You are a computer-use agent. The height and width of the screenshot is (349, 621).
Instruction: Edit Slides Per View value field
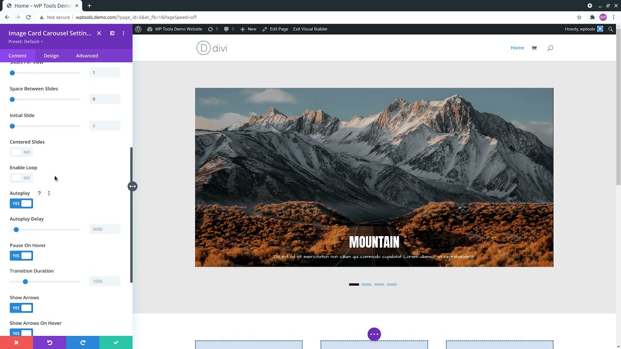click(105, 73)
